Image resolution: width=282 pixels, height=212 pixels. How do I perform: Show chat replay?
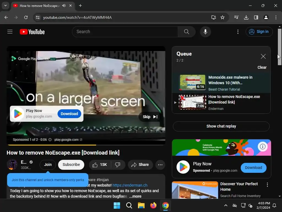coord(221,126)
